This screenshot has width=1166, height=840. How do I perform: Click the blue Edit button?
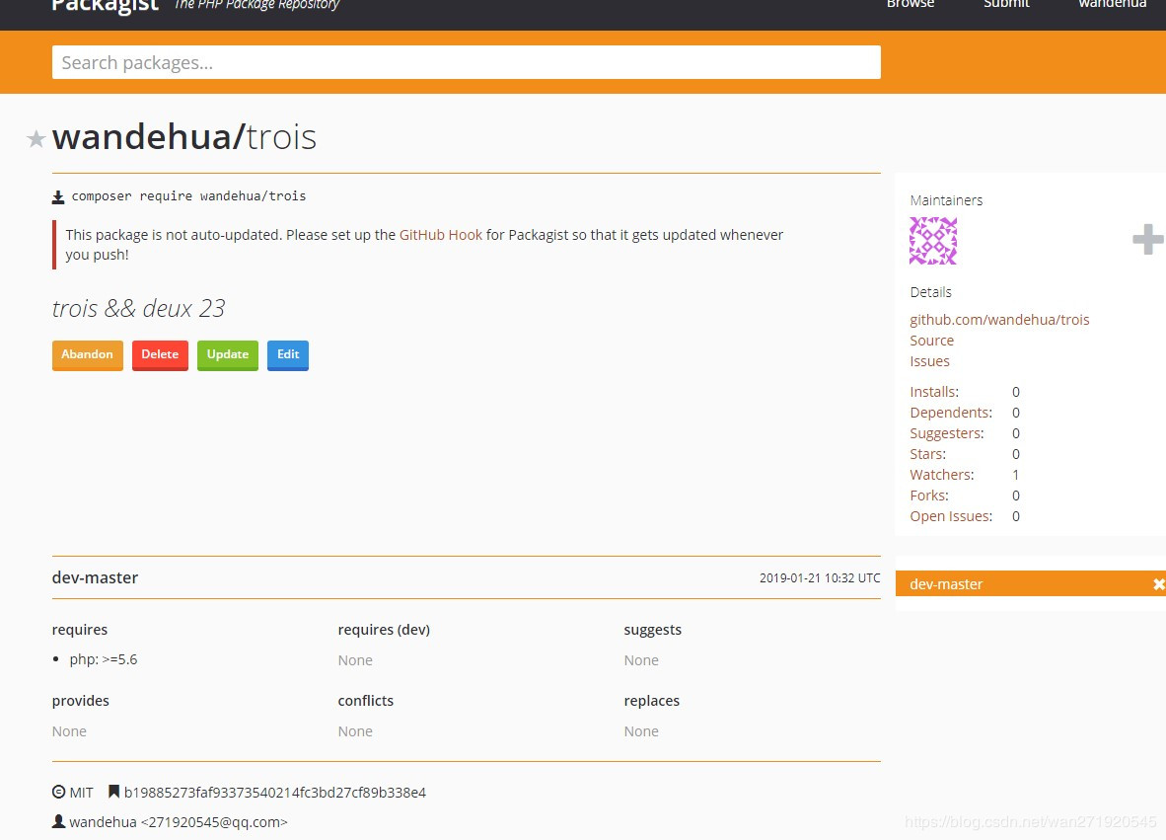[288, 355]
